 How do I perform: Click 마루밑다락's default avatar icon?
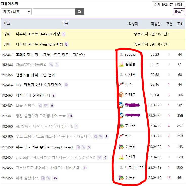121,167
